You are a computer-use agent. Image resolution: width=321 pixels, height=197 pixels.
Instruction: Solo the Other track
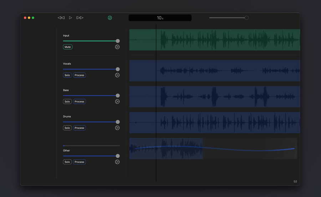click(x=67, y=162)
